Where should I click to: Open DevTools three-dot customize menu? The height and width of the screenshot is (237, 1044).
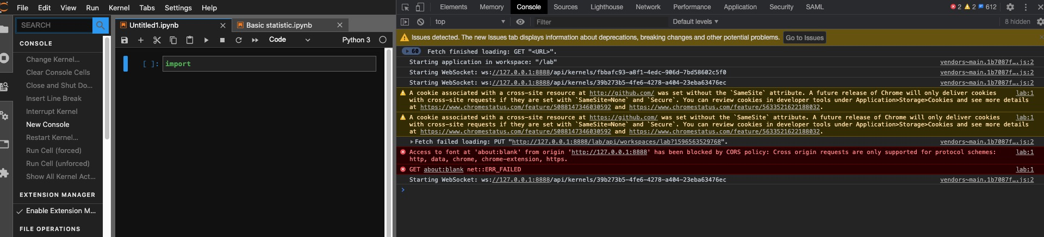pos(1026,7)
